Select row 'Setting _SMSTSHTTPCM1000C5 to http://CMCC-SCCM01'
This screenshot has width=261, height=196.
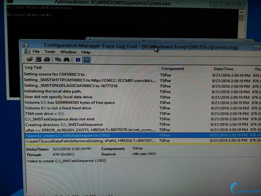click(142, 80)
